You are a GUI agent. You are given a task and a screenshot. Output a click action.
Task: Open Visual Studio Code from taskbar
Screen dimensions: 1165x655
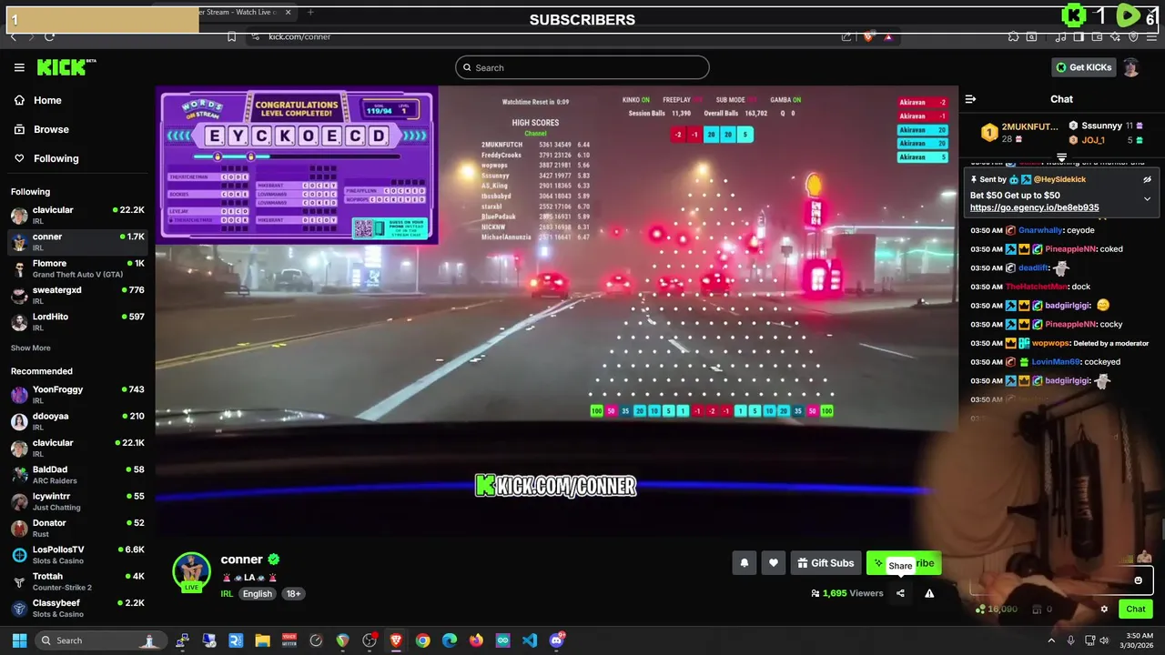[x=530, y=640]
